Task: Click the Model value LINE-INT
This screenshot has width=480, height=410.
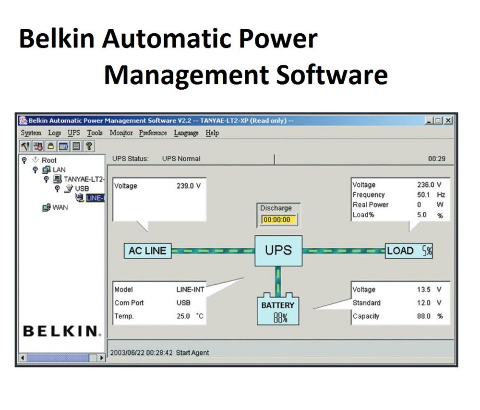Action: click(x=190, y=289)
